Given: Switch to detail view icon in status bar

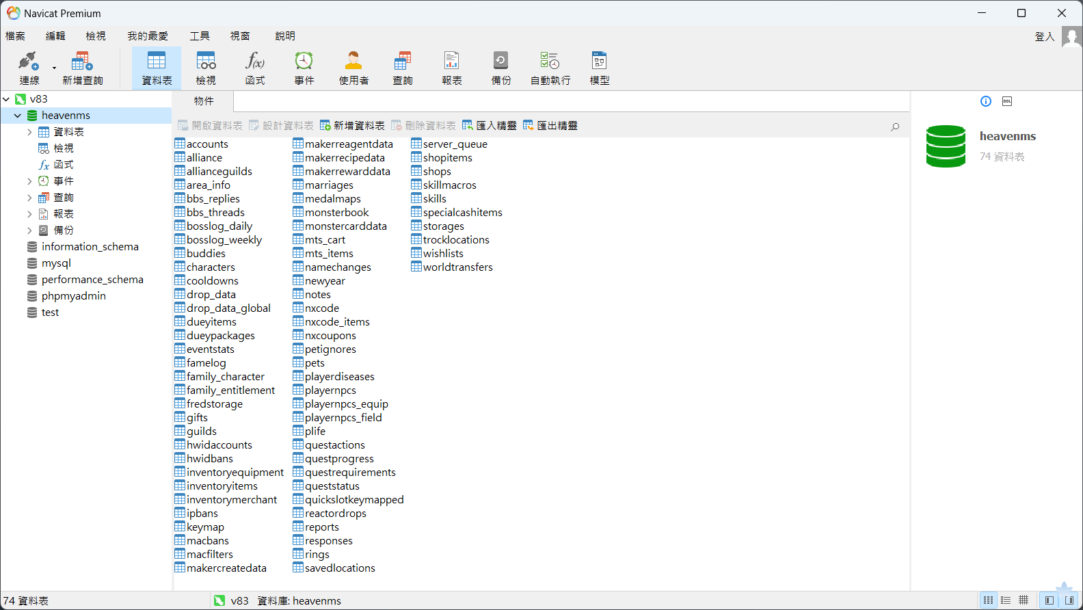Looking at the screenshot, I should 1006,600.
